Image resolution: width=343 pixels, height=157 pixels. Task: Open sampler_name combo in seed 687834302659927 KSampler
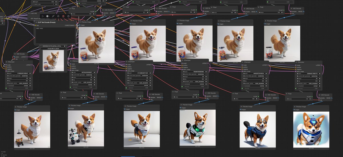(x=83, y=82)
